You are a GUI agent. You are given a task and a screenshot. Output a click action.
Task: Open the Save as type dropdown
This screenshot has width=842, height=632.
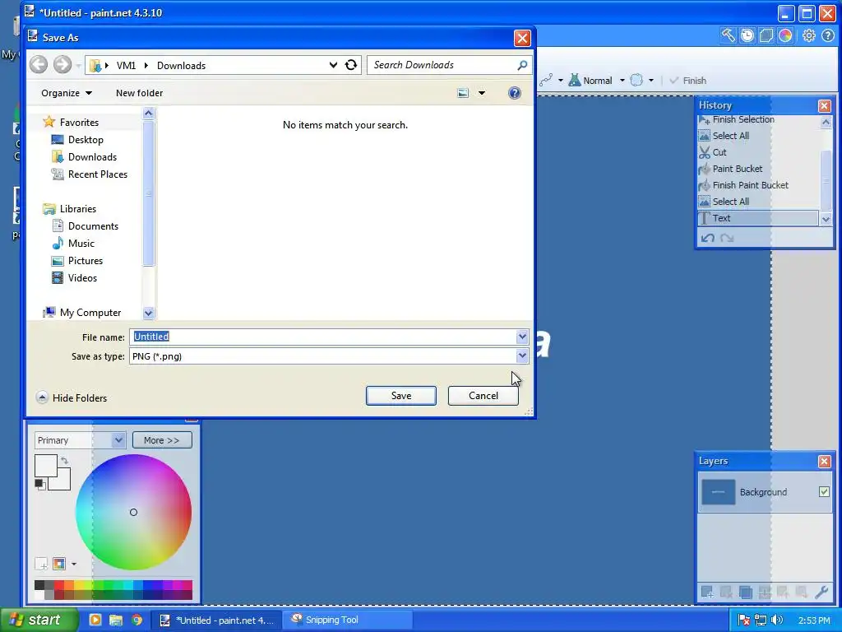click(522, 355)
